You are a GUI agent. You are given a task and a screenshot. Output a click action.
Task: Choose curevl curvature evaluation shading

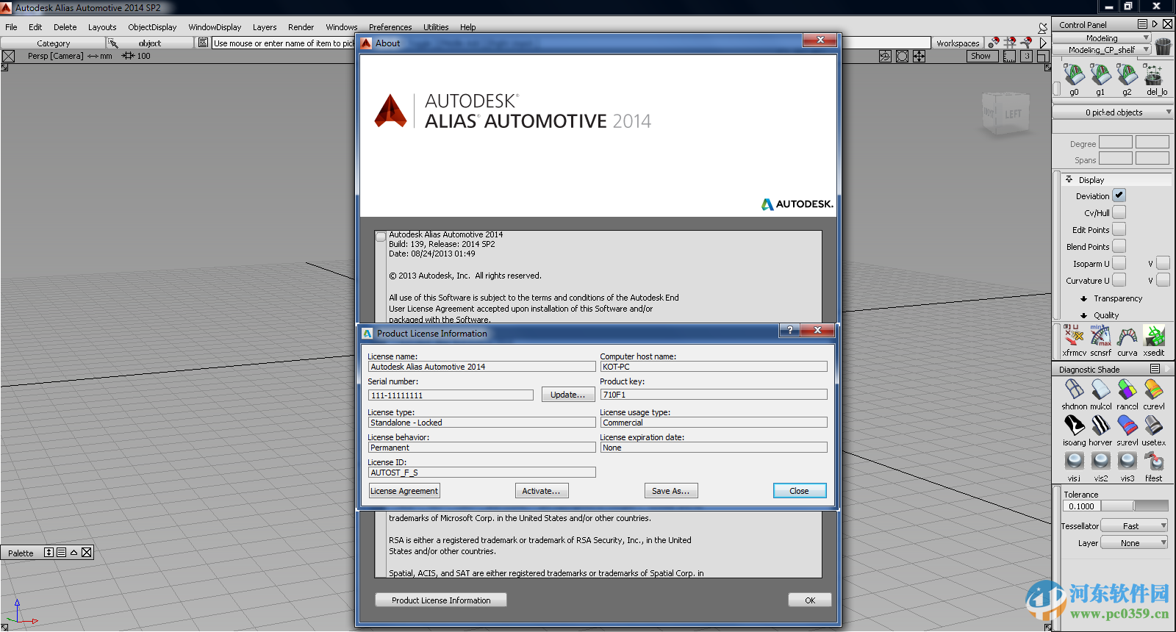pos(1154,389)
